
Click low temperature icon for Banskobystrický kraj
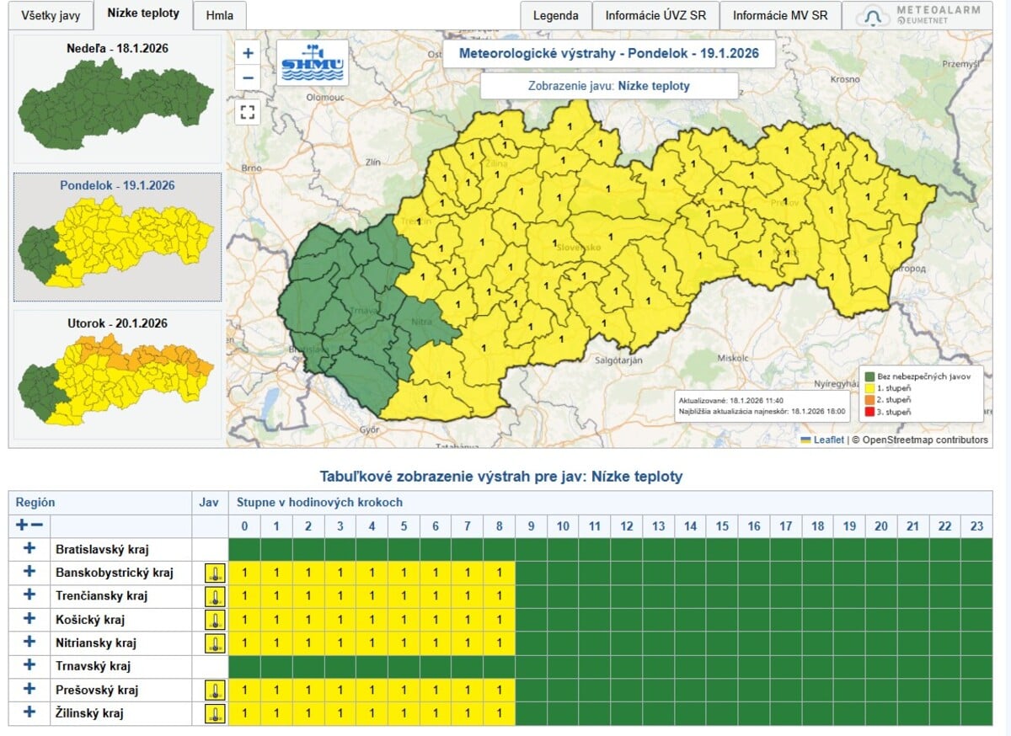(215, 573)
